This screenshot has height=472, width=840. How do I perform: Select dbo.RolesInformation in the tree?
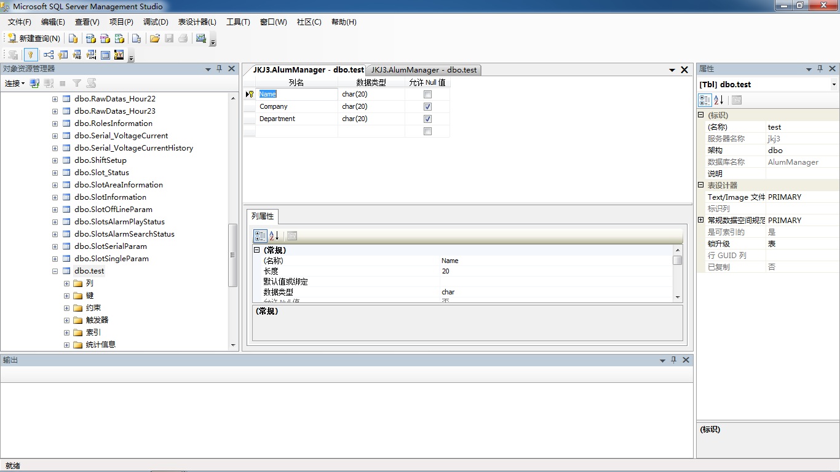point(113,124)
